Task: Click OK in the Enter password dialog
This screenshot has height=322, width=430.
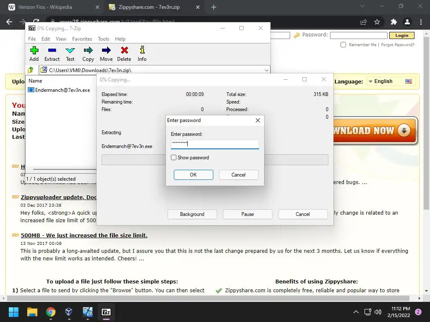Action: pos(193,175)
